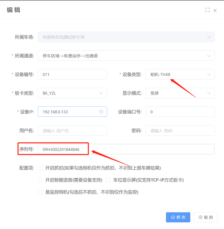The width and height of the screenshot is (224, 229).
Task: Click the 设备IP input with 192.168.0.133
Action: coord(72,112)
